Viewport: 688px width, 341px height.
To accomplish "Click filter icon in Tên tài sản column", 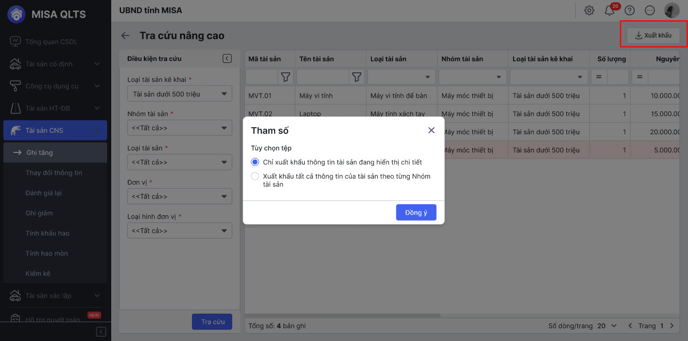I will click(356, 77).
